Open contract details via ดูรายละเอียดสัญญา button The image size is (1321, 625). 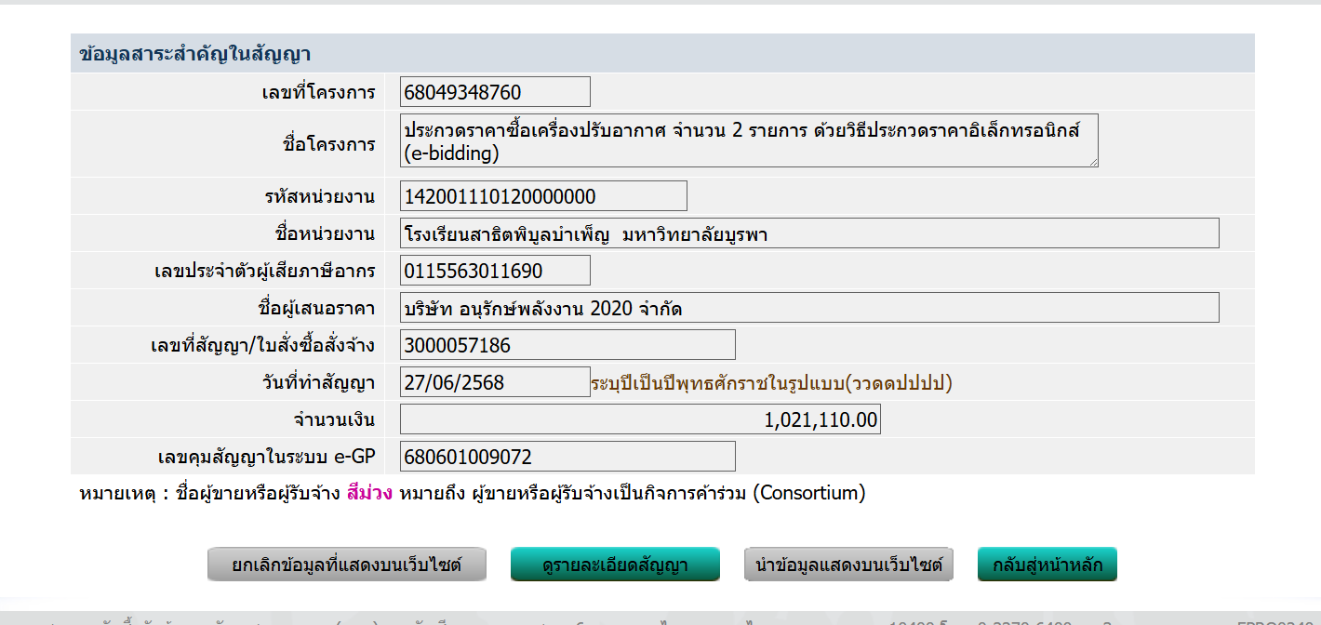[615, 565]
